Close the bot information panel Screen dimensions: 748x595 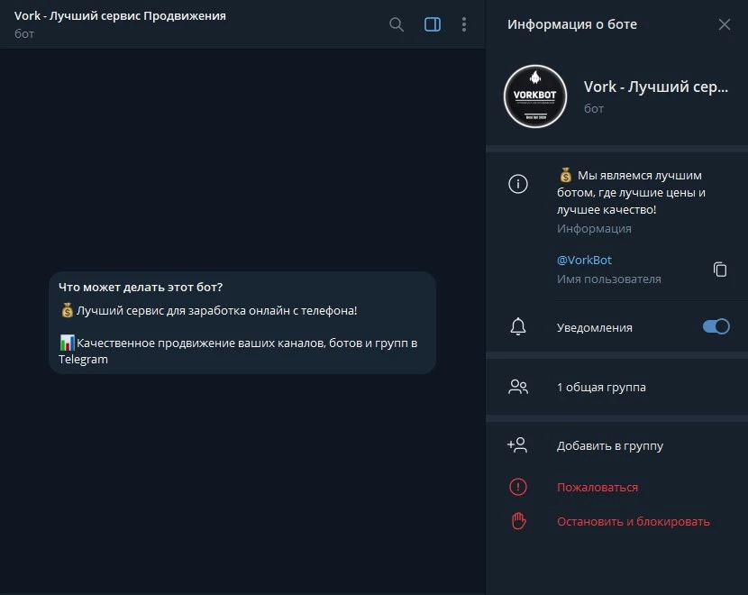pyautogui.click(x=725, y=24)
